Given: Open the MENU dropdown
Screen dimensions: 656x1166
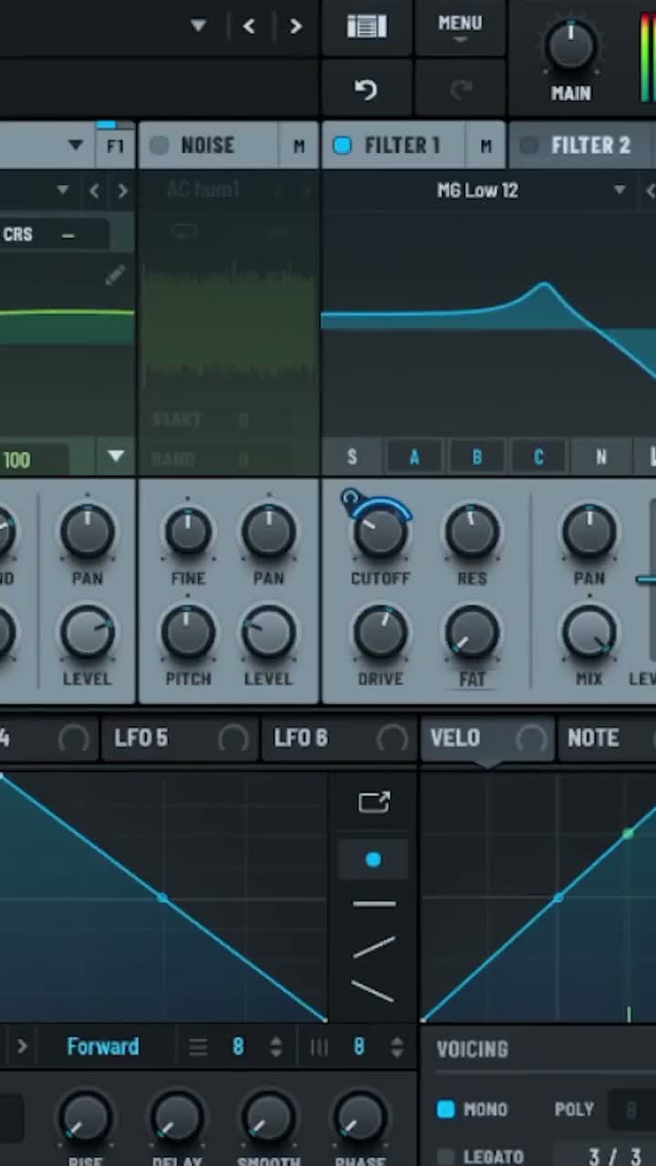Looking at the screenshot, I should tap(460, 27).
